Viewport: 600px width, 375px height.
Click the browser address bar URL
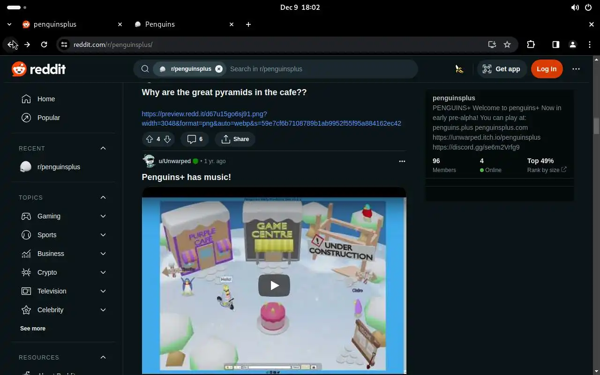pos(113,45)
